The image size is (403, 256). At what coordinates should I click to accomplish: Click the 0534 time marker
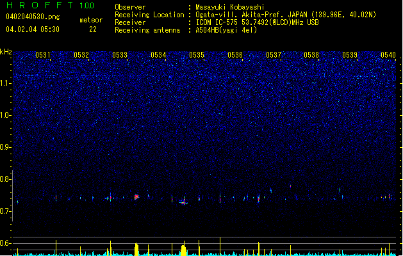[x=158, y=55]
